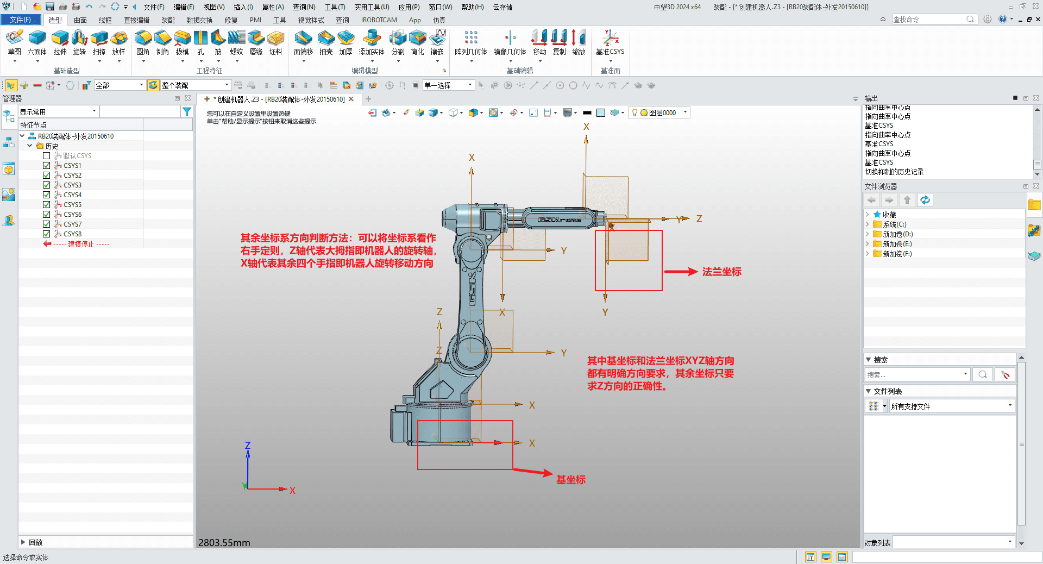Toggle the CSYS3 checkbox

click(47, 185)
